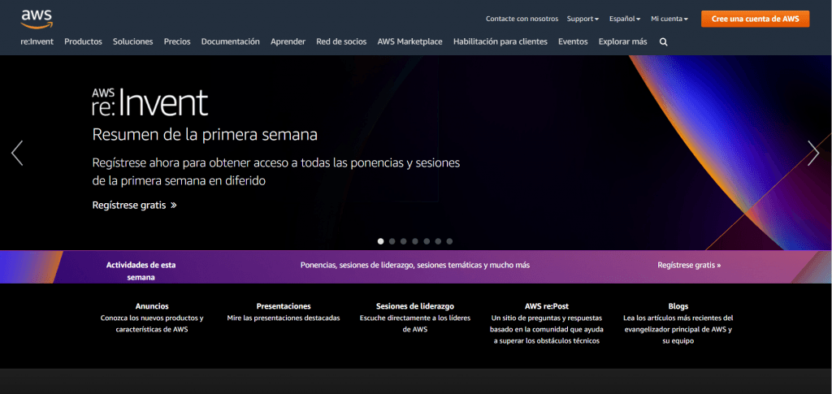Select the third carousel dot
832x394 pixels.
pos(403,241)
